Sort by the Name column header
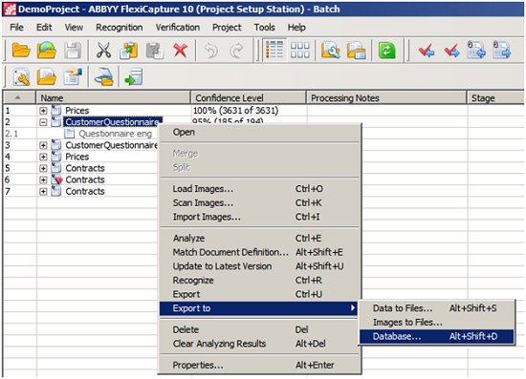The image size is (526, 379). pos(114,97)
